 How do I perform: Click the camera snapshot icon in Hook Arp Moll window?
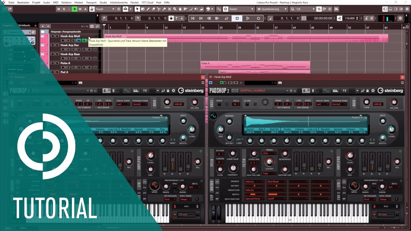[x=280, y=83]
